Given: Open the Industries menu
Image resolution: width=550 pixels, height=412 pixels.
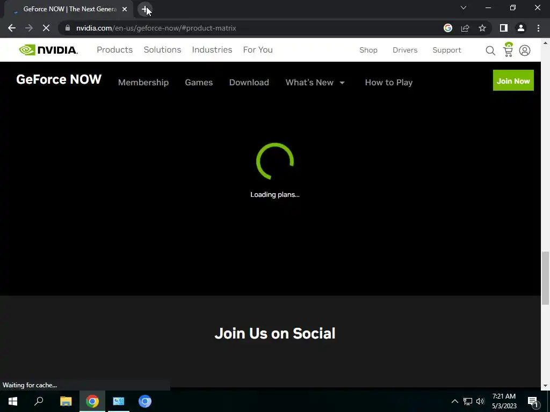Looking at the screenshot, I should pos(212,50).
